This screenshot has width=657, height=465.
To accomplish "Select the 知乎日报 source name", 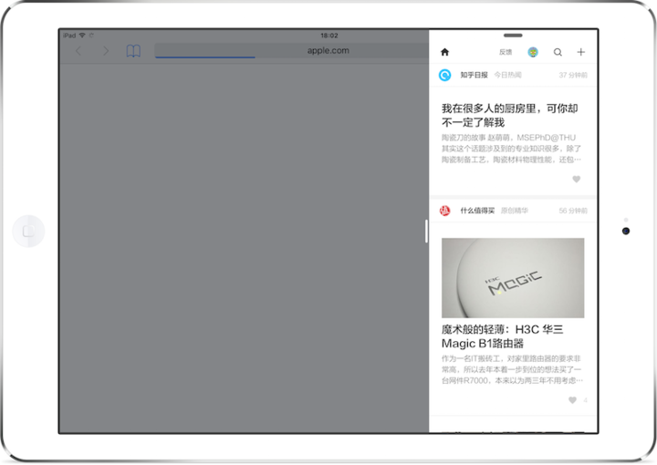I will click(x=474, y=75).
